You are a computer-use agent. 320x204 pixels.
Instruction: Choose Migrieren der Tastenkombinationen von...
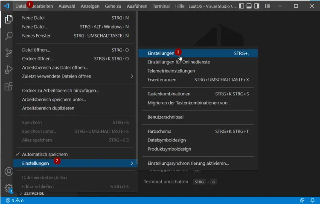click(198, 103)
